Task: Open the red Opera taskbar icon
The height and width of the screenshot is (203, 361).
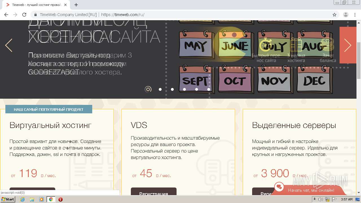Action: (x=60, y=199)
